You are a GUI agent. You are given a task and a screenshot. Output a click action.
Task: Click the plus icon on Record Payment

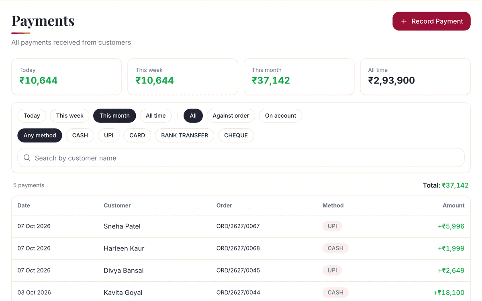pos(404,21)
